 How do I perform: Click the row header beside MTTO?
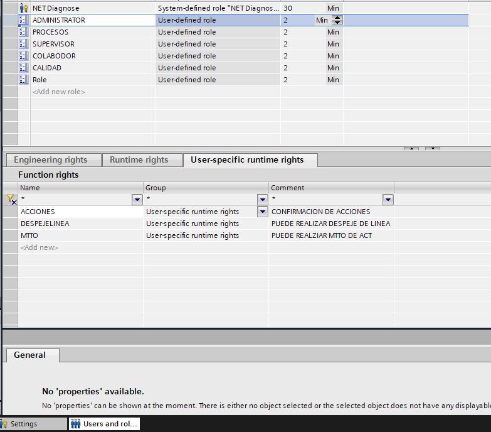coord(10,235)
